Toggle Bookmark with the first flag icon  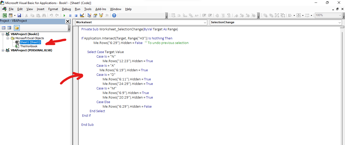(x=236, y=15)
